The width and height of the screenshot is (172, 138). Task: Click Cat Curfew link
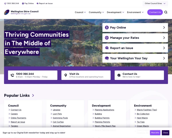pos(58,122)
